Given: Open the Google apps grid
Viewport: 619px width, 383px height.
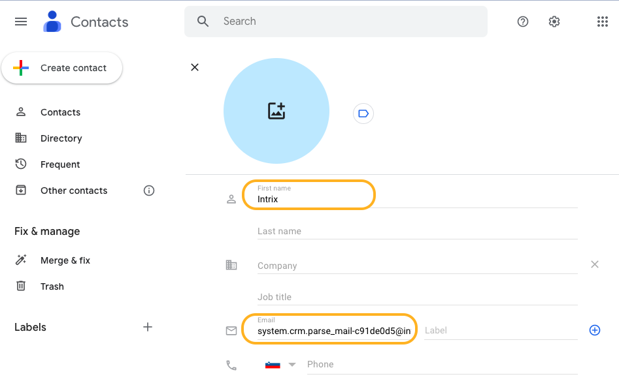Looking at the screenshot, I should (603, 22).
